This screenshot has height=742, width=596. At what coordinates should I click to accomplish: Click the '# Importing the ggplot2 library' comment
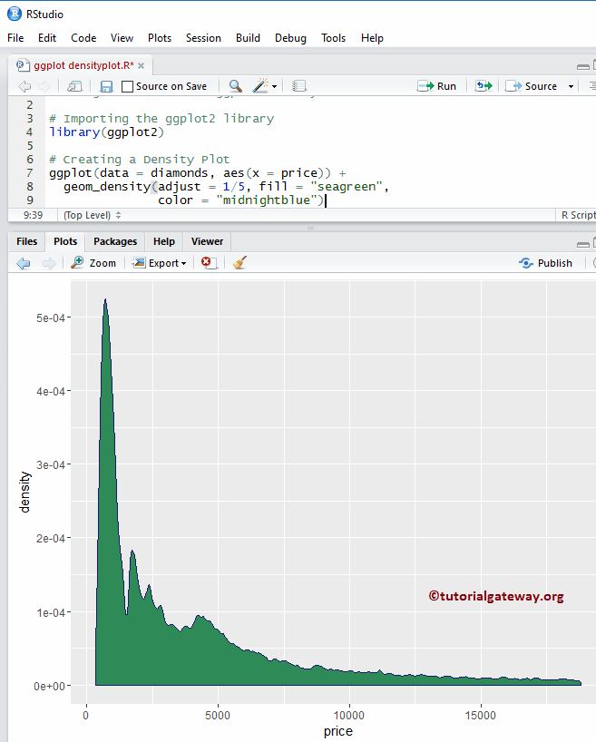pos(161,119)
